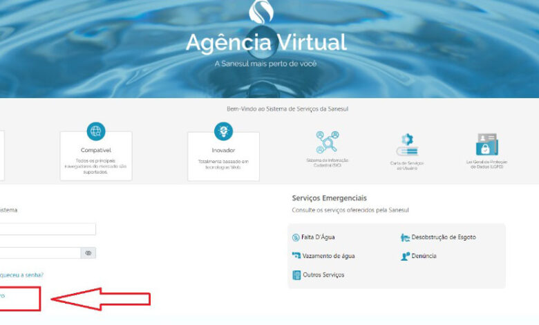Click the 'Inovador' card title
Image resolution: width=539 pixels, height=325 pixels.
tap(223, 150)
